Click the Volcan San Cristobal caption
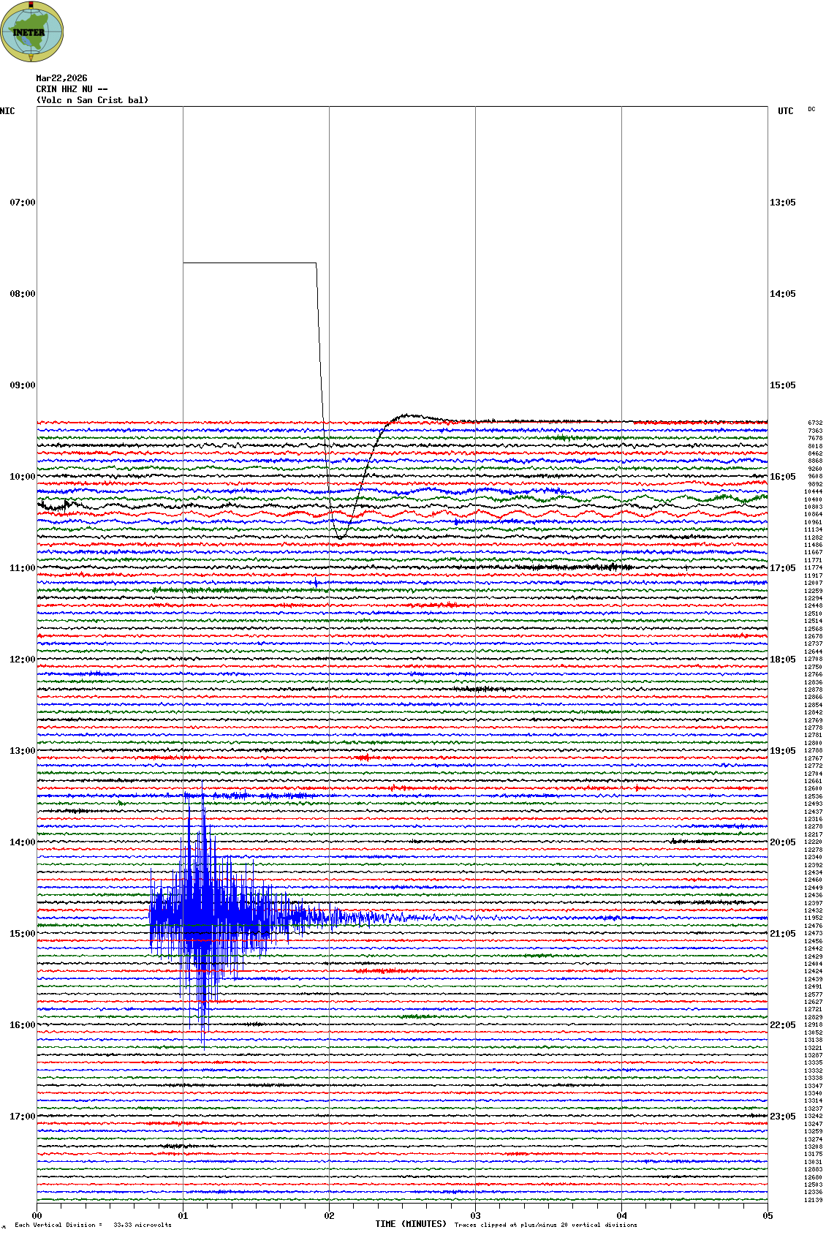 92,100
